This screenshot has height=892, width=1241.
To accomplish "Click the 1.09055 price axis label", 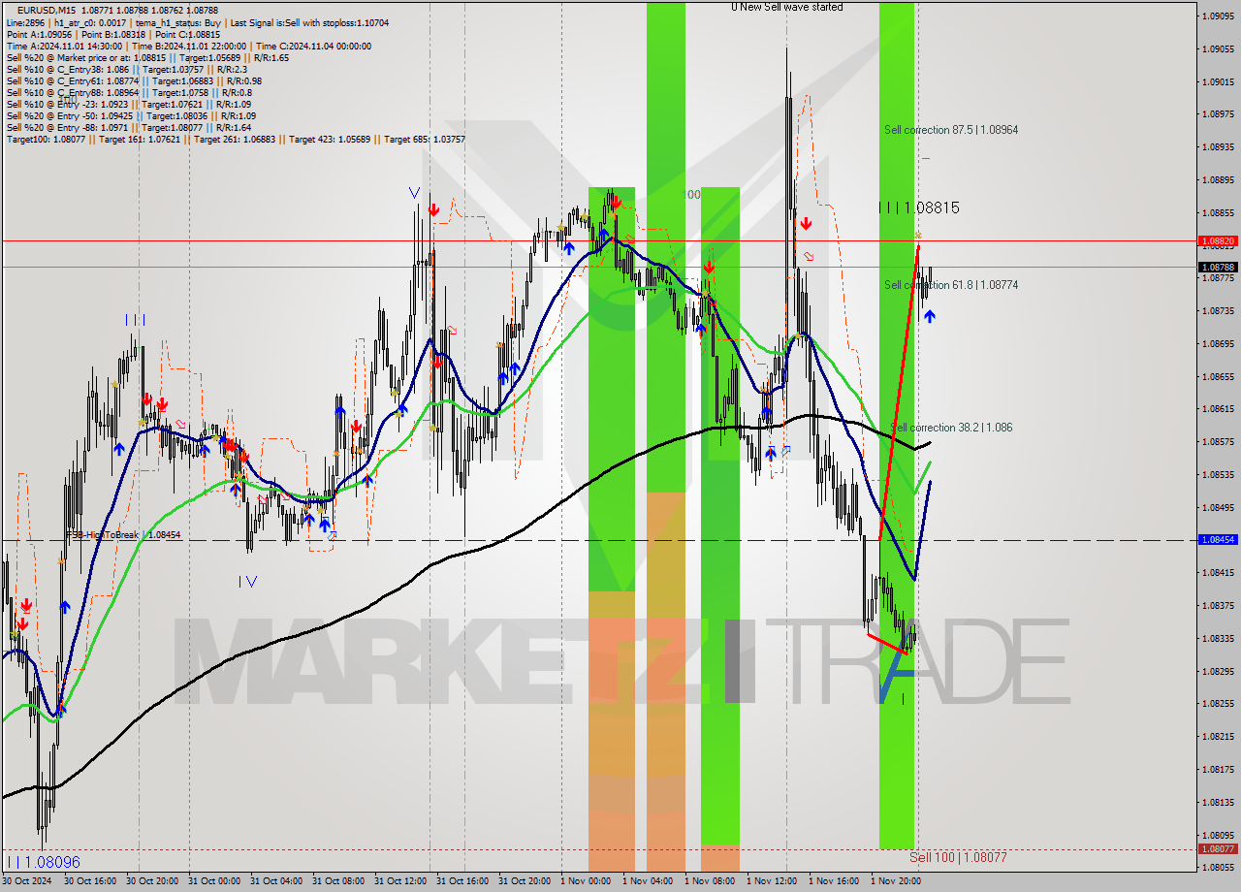I will 1218,48.
